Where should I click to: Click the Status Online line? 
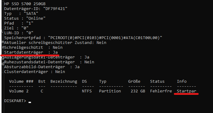[x=25, y=18]
